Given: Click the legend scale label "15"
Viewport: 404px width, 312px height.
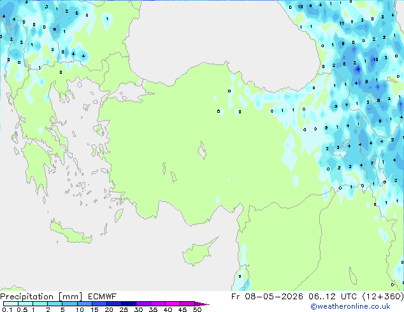Looking at the screenshot, I should 94,309.
